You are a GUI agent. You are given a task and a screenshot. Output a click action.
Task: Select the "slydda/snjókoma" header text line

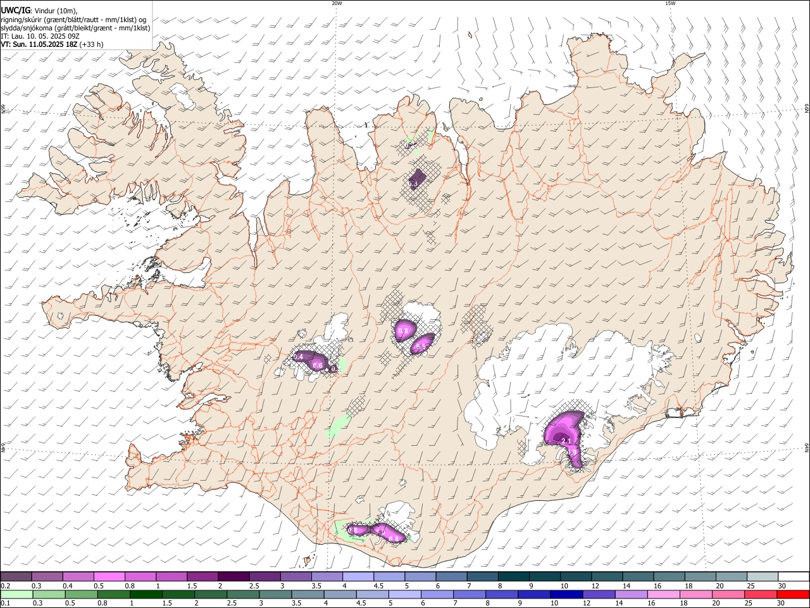click(76, 28)
